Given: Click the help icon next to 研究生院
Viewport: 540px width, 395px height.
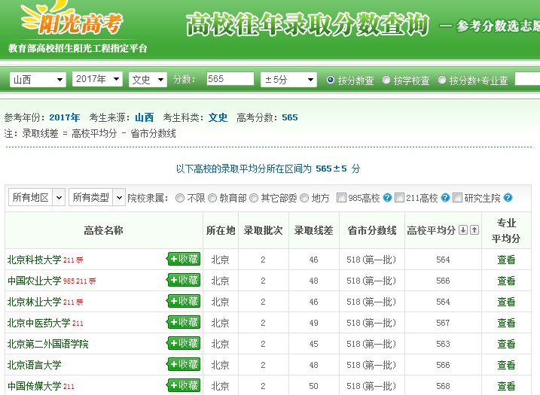Looking at the screenshot, I should (508, 198).
